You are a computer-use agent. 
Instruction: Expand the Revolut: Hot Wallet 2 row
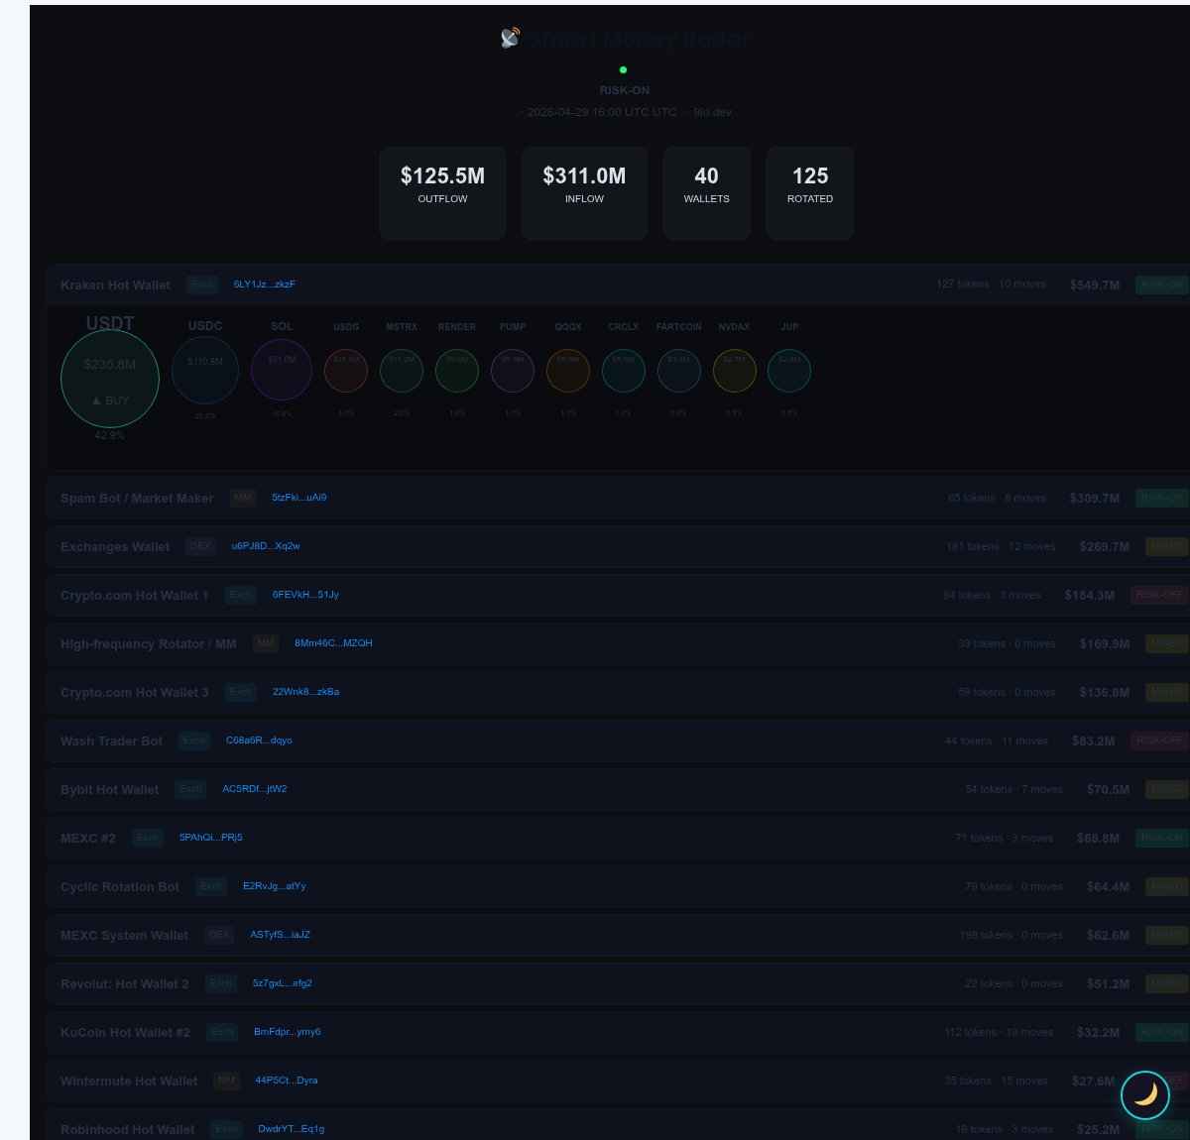[617, 983]
